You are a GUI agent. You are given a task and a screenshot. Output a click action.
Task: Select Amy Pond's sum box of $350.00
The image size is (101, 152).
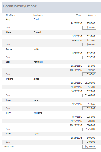click(x=89, y=28)
